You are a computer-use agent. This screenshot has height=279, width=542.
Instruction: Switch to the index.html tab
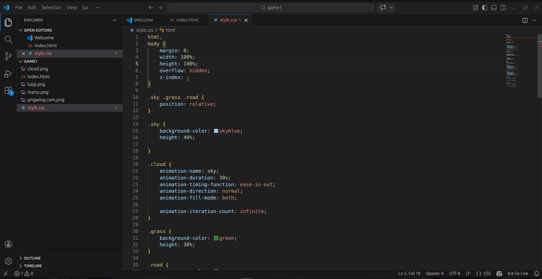pos(187,20)
